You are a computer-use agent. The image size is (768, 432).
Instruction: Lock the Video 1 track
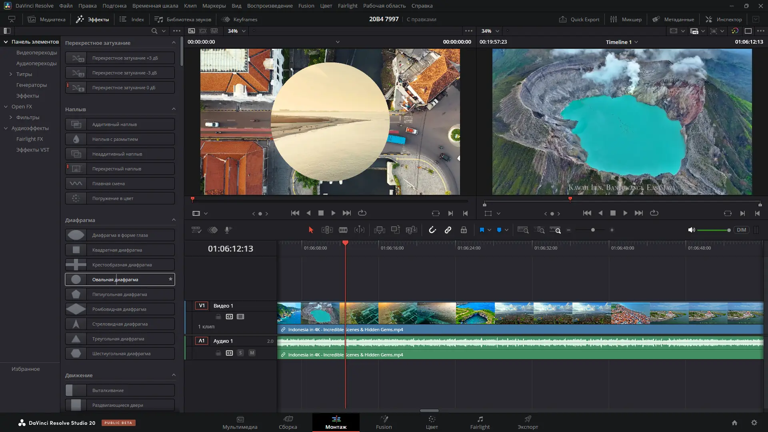tap(218, 317)
